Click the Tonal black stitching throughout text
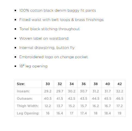The width and height of the screenshot is (132, 131). [x=49, y=29]
